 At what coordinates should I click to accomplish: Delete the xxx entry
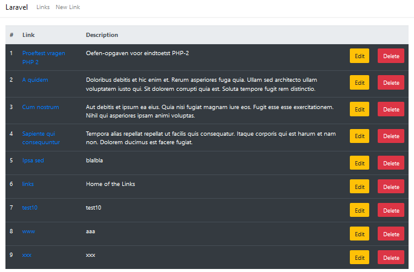click(x=391, y=257)
